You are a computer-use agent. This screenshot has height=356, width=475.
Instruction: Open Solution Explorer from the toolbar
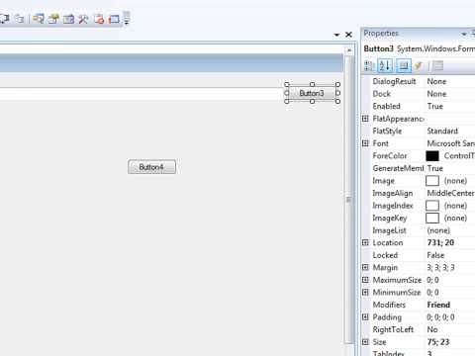click(x=38, y=19)
